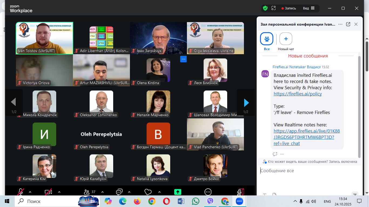Turn on the video camera

pyautogui.click(x=48, y=192)
